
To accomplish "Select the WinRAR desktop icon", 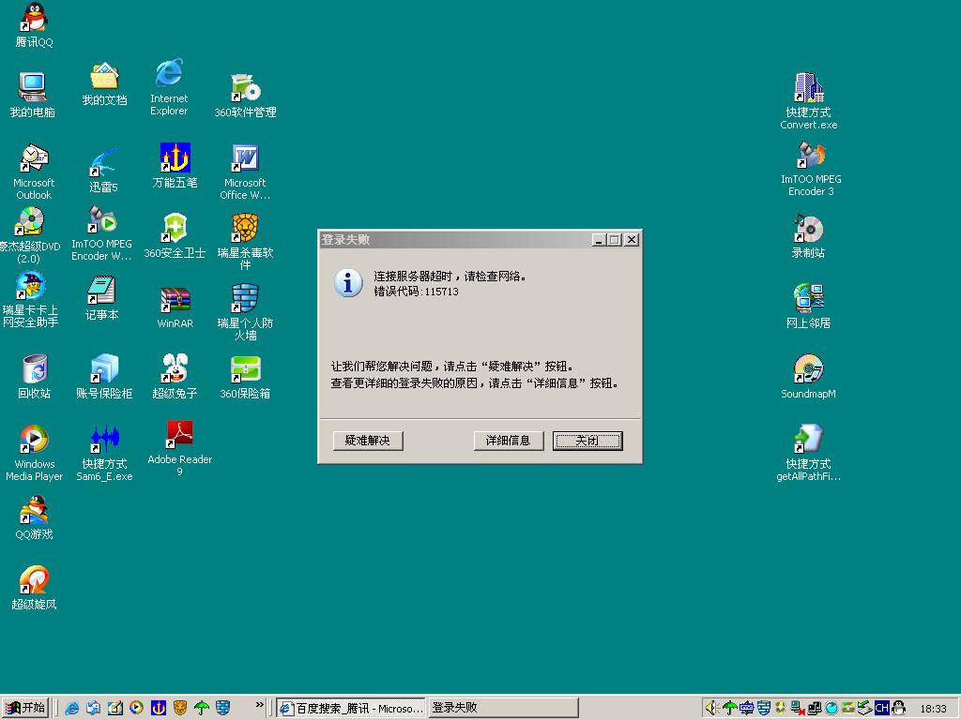I will (x=175, y=307).
